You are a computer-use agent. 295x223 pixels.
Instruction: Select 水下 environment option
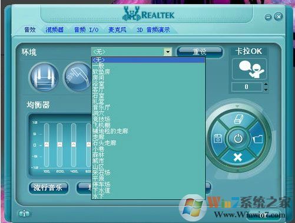pos(148,196)
